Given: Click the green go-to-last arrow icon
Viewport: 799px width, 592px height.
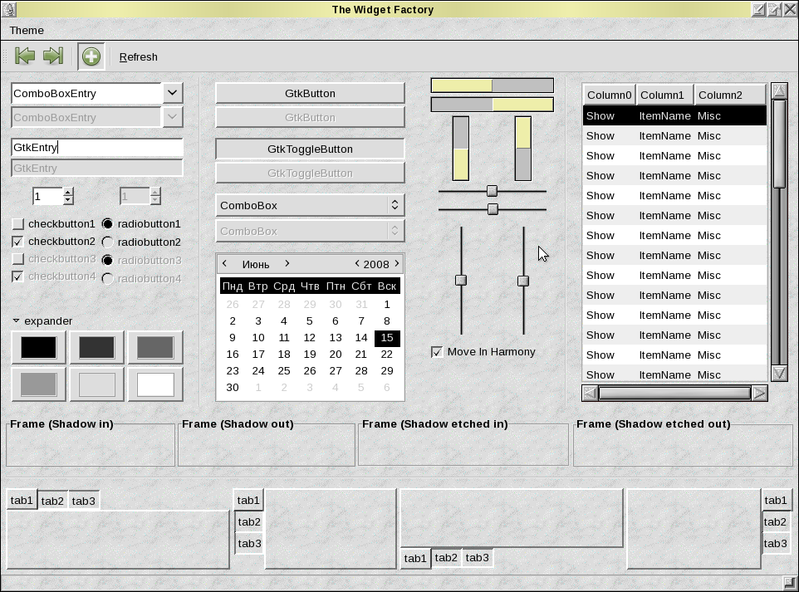Looking at the screenshot, I should pos(53,56).
